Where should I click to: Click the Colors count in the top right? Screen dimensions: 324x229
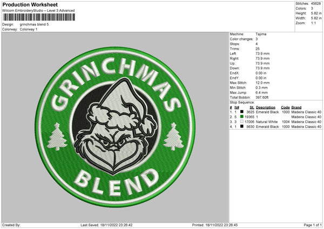[x=312, y=9]
